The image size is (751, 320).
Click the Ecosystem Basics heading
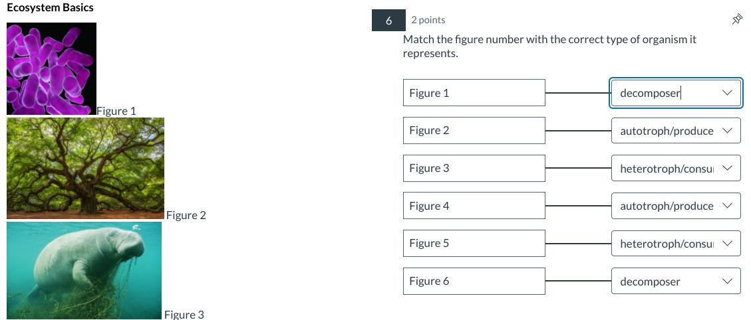tap(50, 8)
